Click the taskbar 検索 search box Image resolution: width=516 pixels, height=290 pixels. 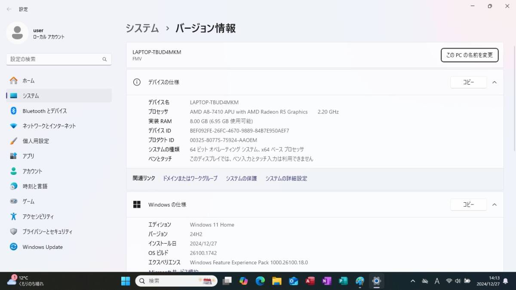pyautogui.click(x=176, y=281)
